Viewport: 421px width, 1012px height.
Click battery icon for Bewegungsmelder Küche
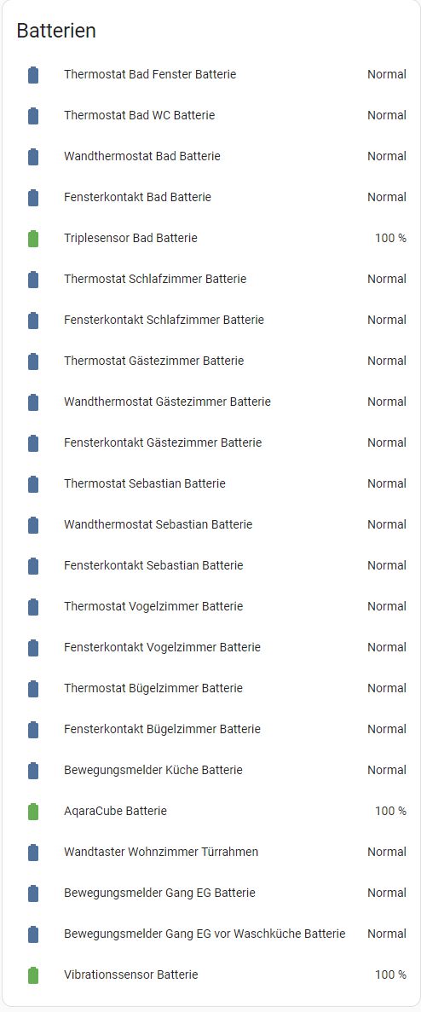33,770
